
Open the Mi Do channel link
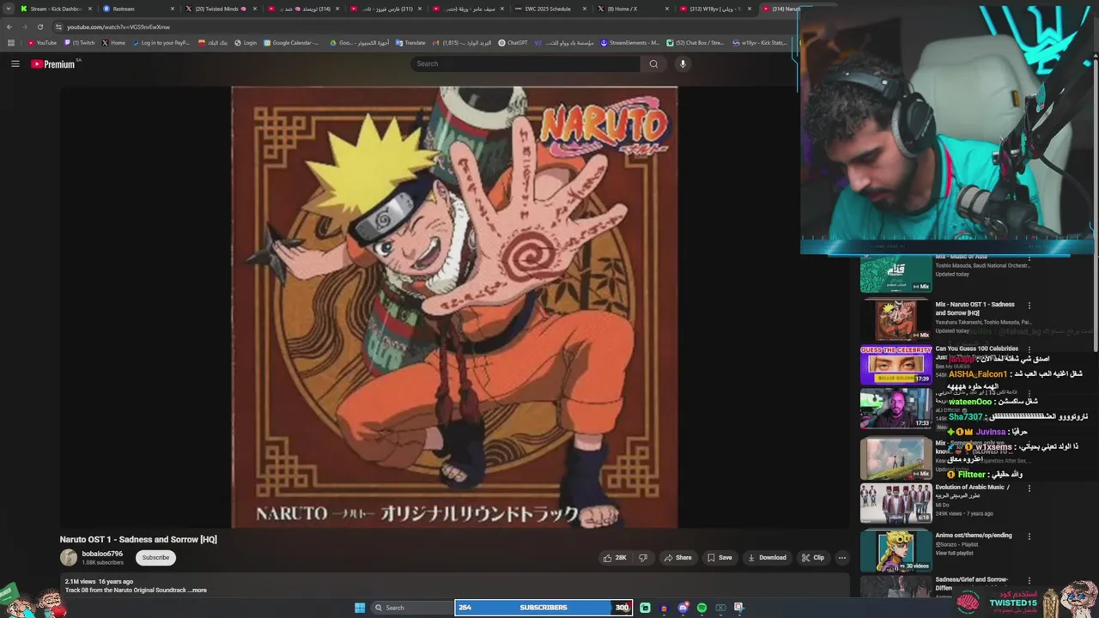click(x=943, y=505)
